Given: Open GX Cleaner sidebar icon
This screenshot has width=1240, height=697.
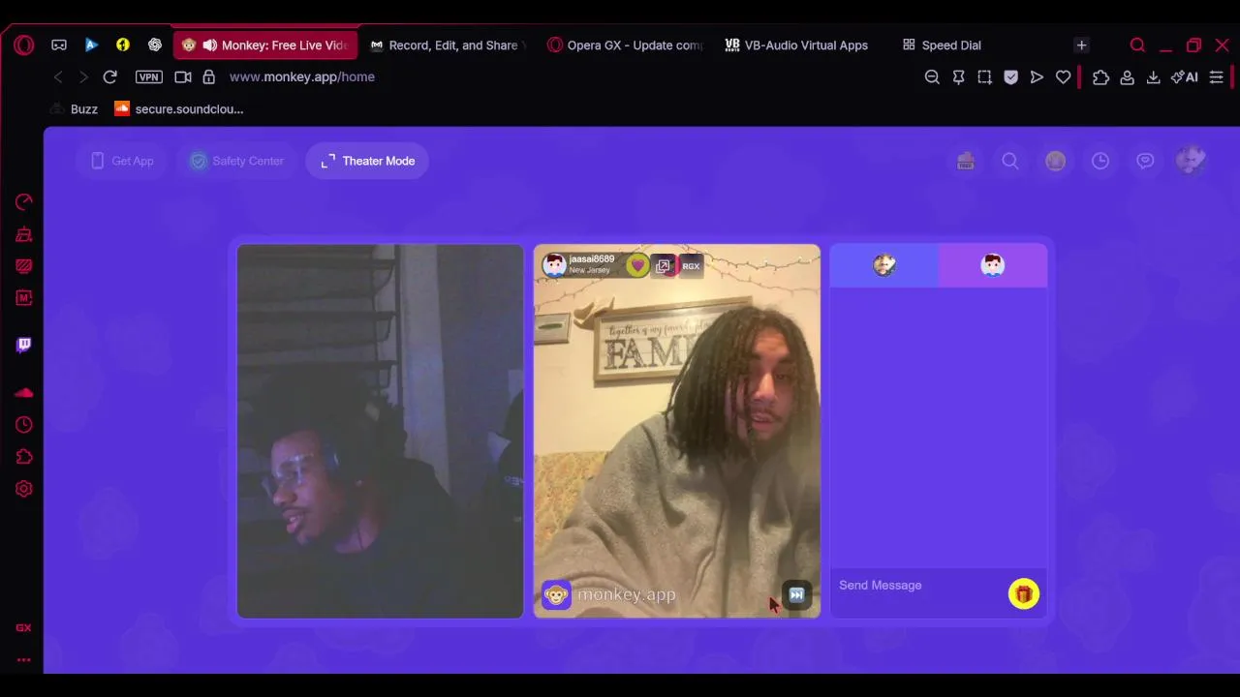Looking at the screenshot, I should (24, 233).
